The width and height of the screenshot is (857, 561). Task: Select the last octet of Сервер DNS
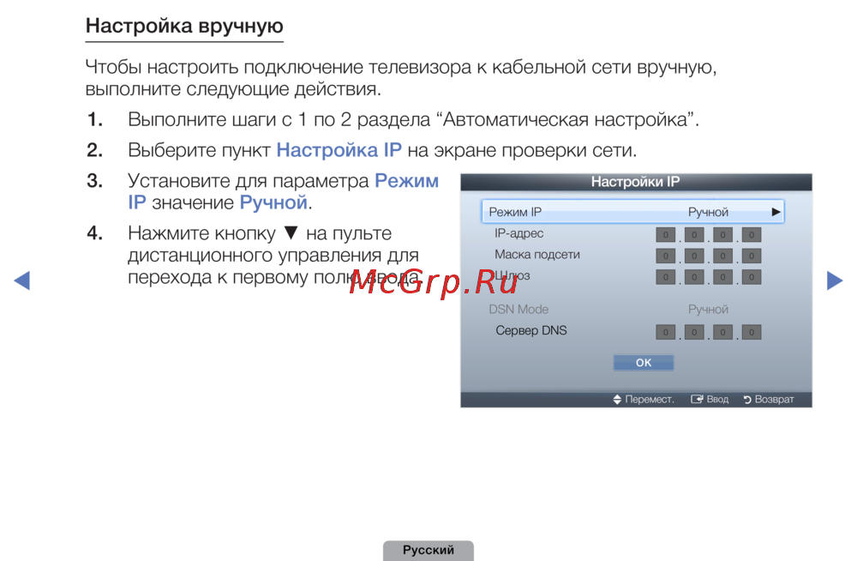point(752,332)
